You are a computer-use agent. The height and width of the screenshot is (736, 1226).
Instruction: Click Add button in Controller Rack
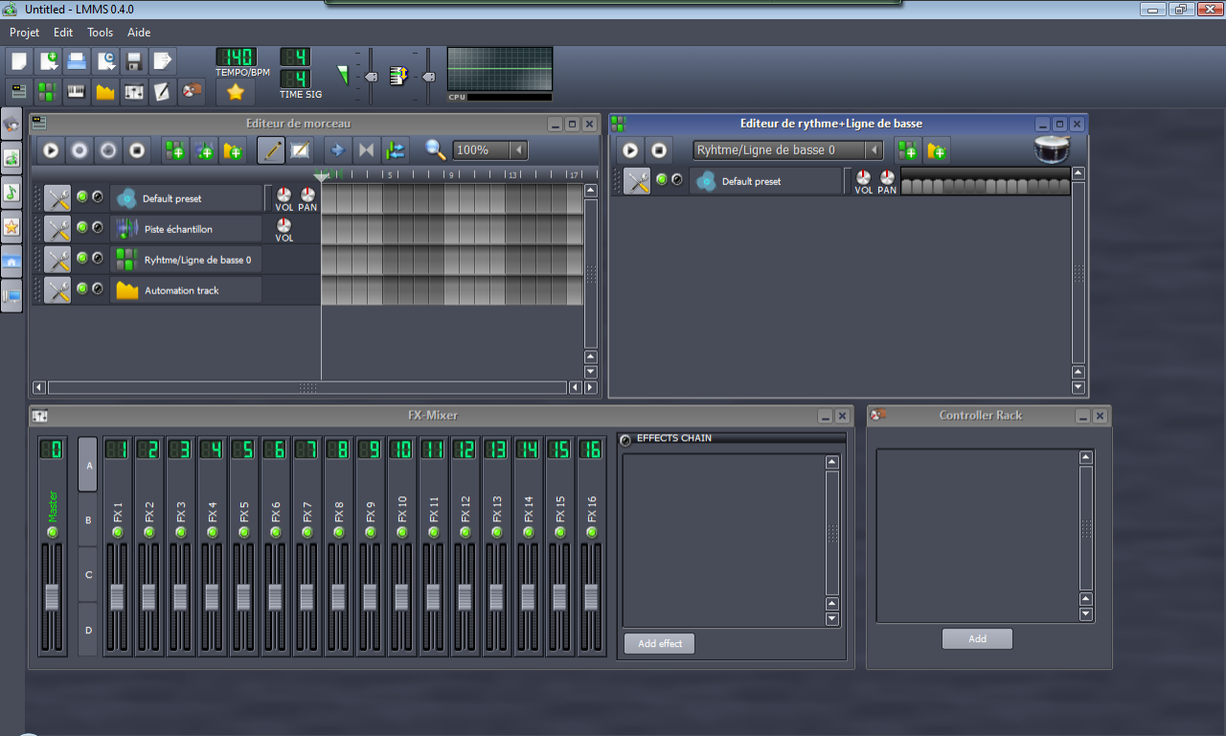pyautogui.click(x=977, y=639)
